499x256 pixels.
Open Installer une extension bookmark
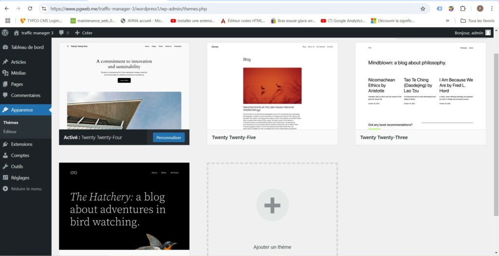192,20
